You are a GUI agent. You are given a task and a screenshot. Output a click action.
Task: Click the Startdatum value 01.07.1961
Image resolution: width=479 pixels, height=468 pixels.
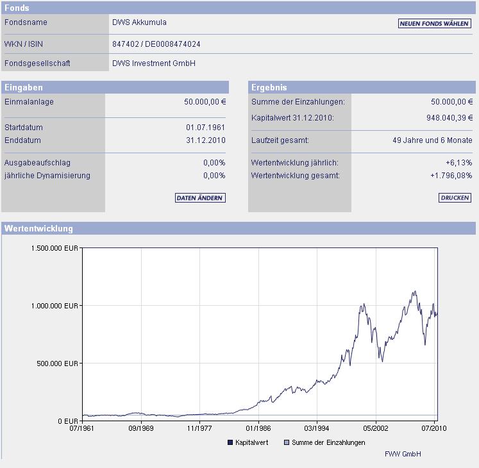click(205, 128)
